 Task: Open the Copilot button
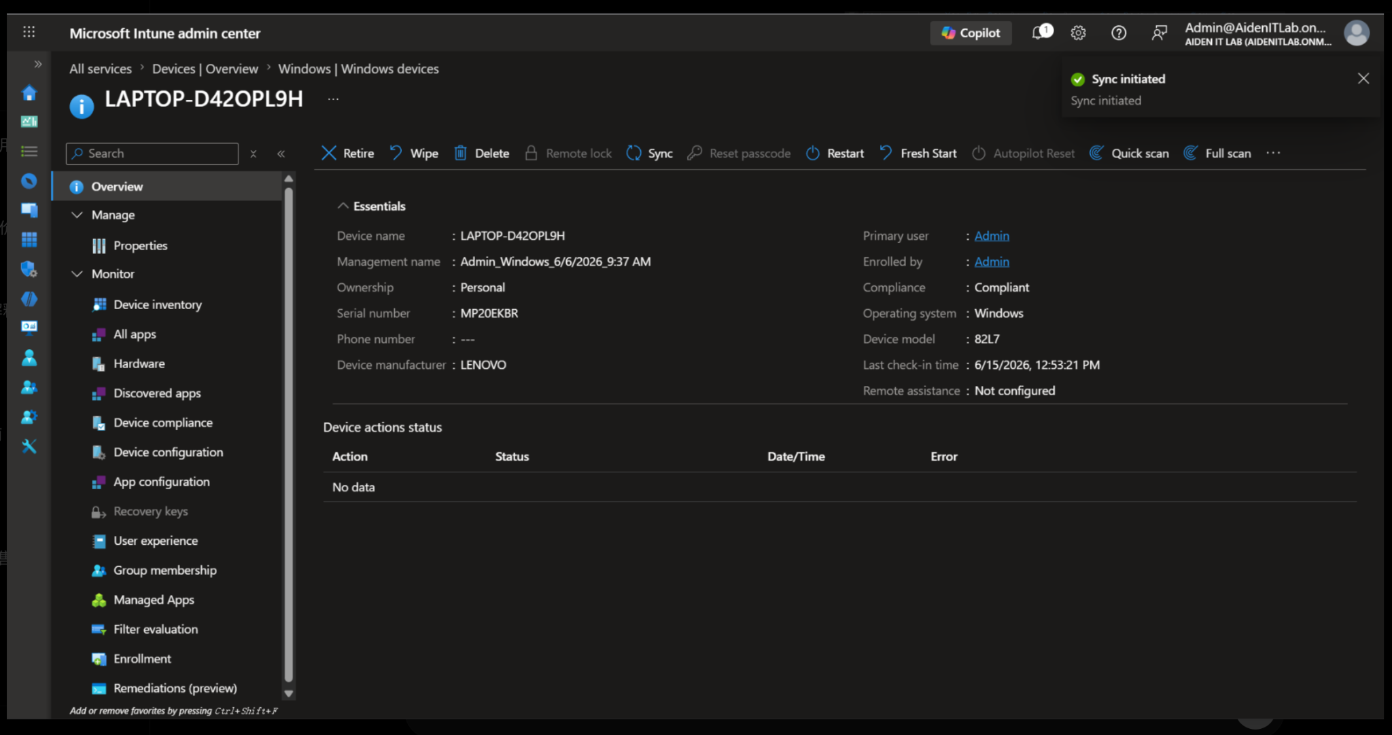click(971, 33)
